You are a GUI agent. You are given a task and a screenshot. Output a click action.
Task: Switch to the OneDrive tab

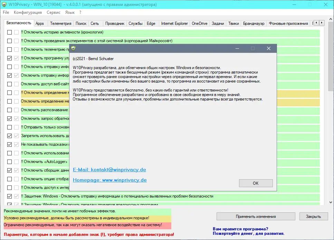pos(200,23)
